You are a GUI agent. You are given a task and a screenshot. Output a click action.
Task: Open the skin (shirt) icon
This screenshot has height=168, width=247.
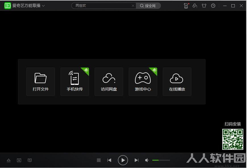click(204, 6)
